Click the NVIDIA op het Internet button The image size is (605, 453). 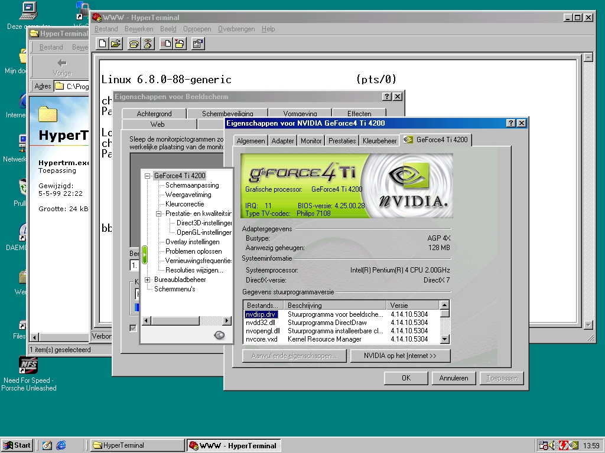pyautogui.click(x=399, y=356)
